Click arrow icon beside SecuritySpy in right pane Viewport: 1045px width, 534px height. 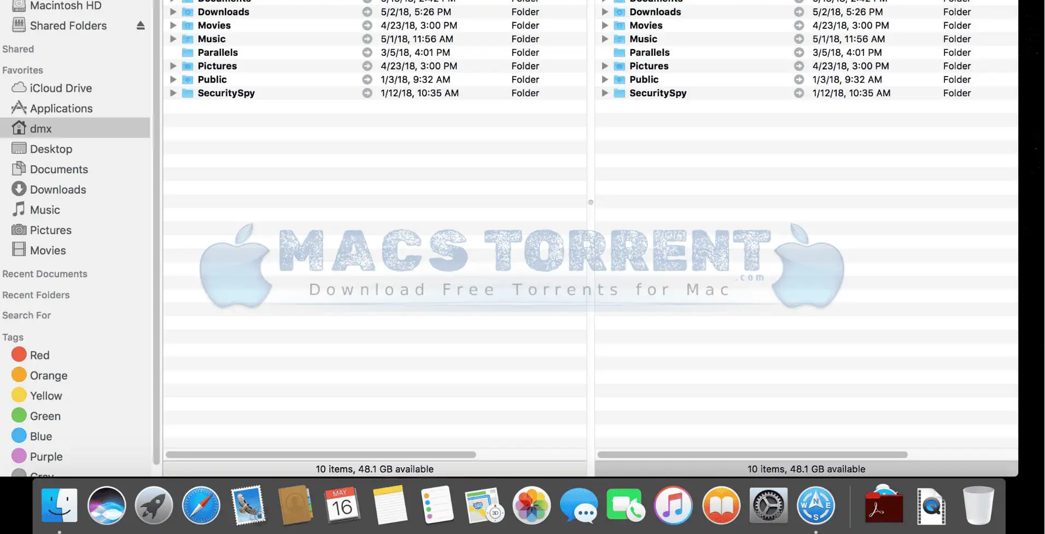click(x=799, y=93)
